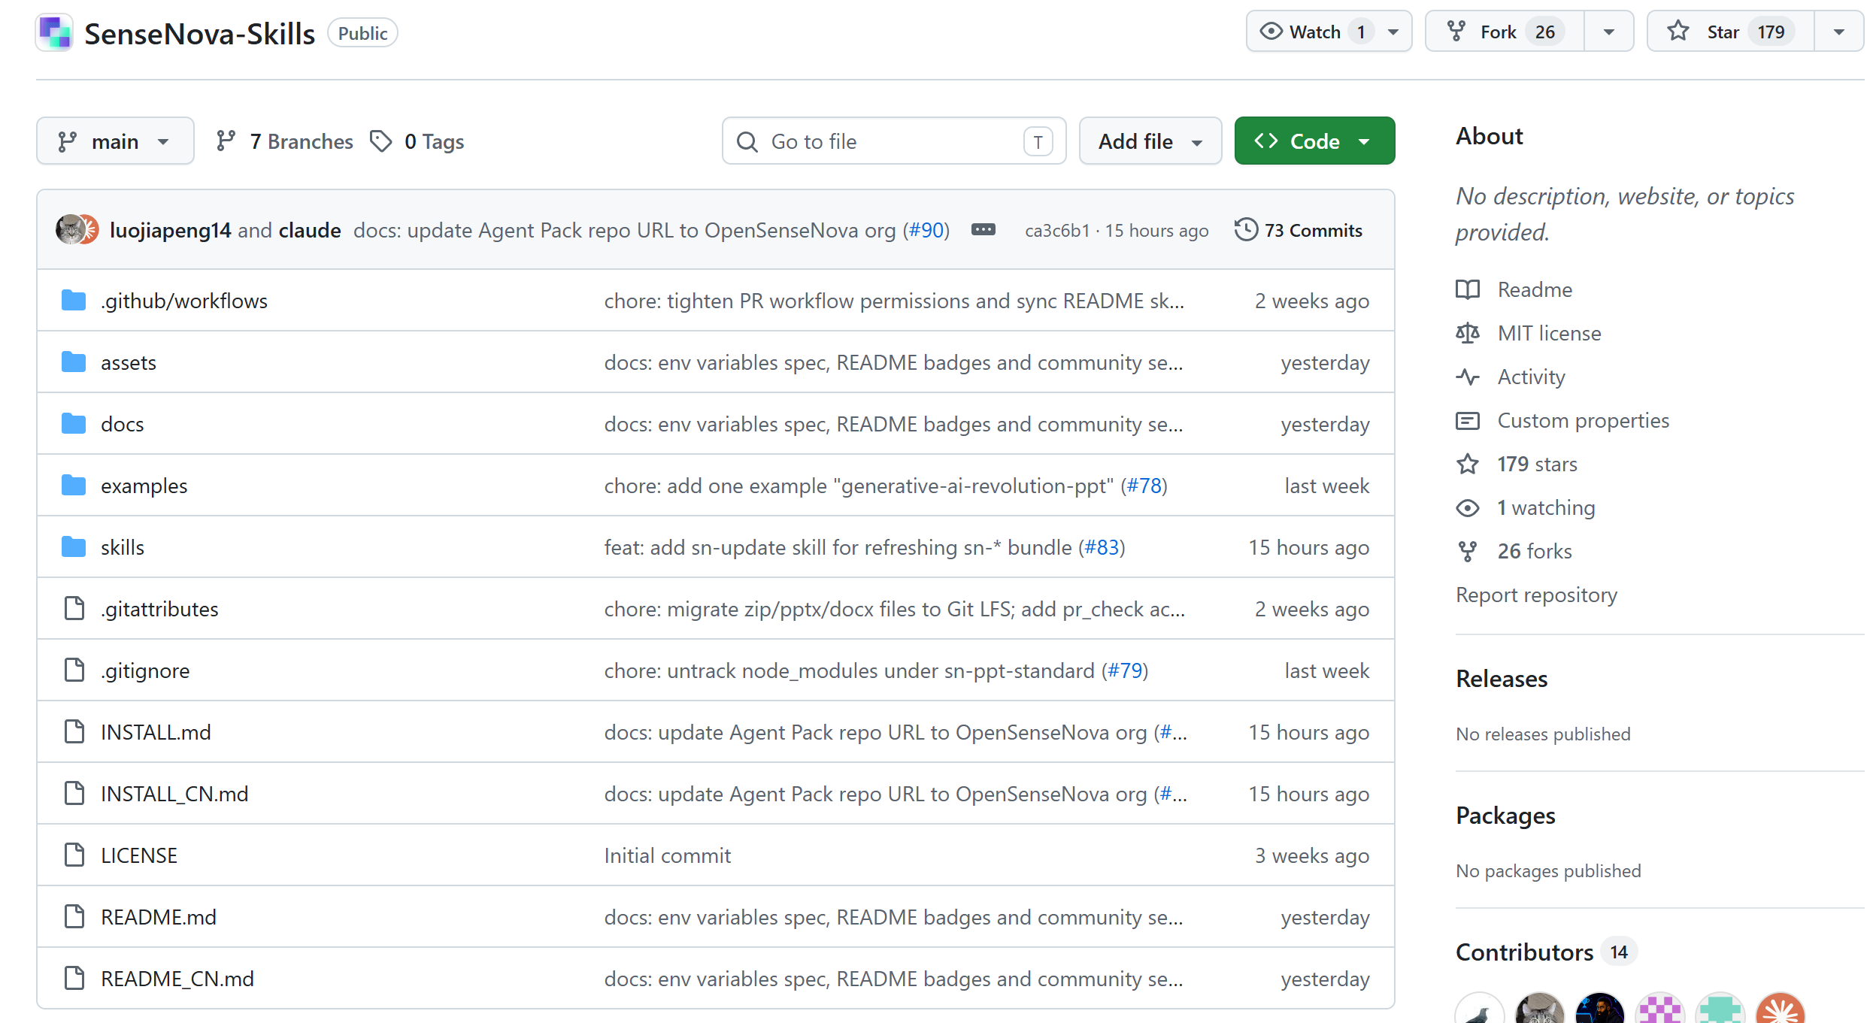This screenshot has width=1870, height=1023.
Task: Open the luojiapeng14 author profile
Action: tap(171, 230)
